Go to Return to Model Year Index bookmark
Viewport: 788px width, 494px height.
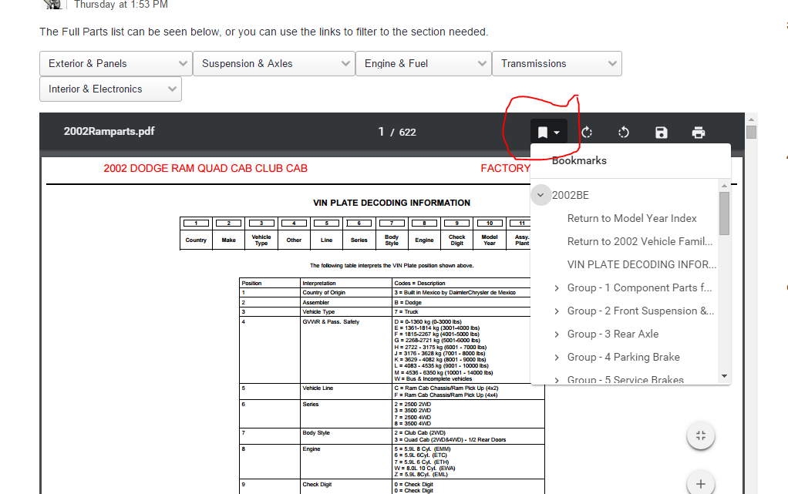(631, 218)
